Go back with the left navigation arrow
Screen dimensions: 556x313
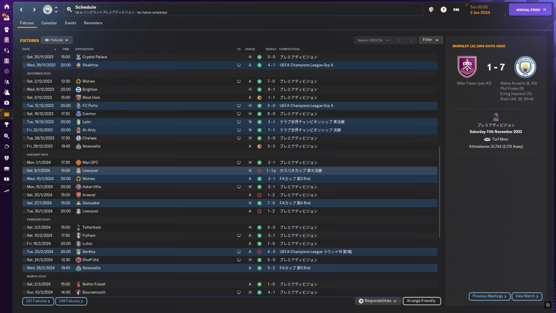tap(21, 10)
